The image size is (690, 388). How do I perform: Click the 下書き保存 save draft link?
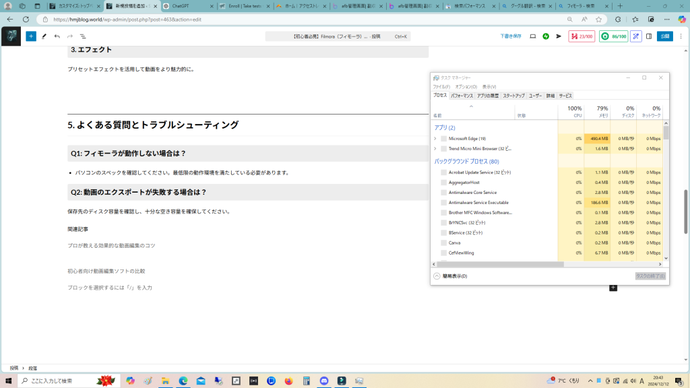point(510,36)
